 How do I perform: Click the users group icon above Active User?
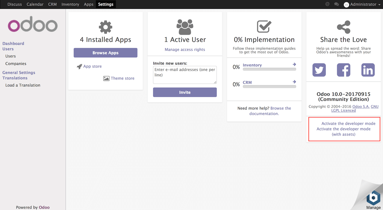point(185,27)
